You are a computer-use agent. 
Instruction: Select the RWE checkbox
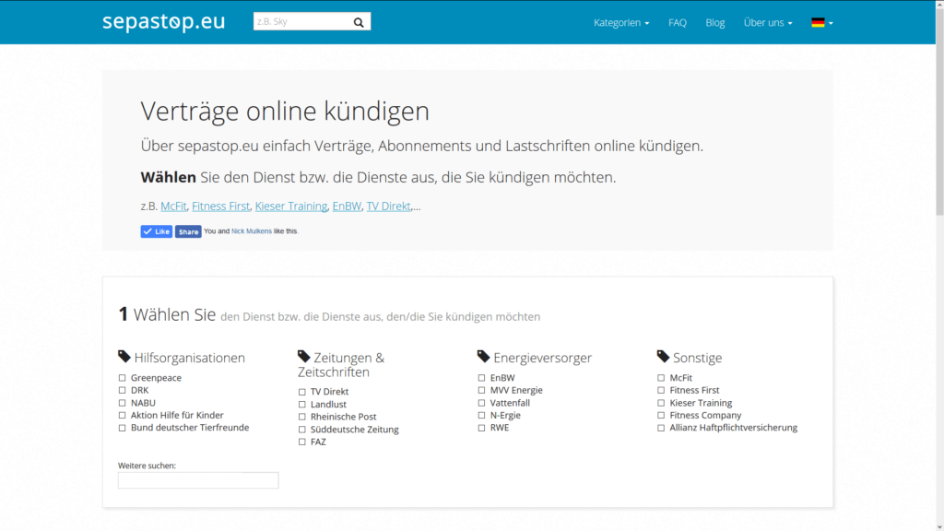(481, 428)
